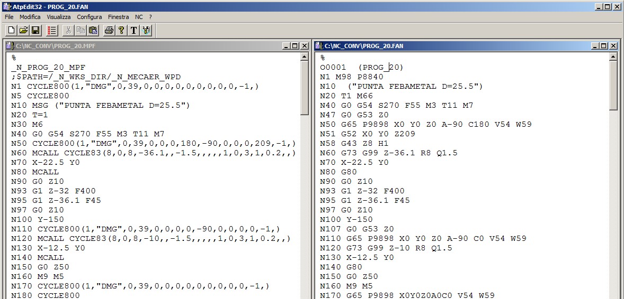The image size is (624, 299).
Task: Click the Copy toolbar icon
Action: coord(81,30)
